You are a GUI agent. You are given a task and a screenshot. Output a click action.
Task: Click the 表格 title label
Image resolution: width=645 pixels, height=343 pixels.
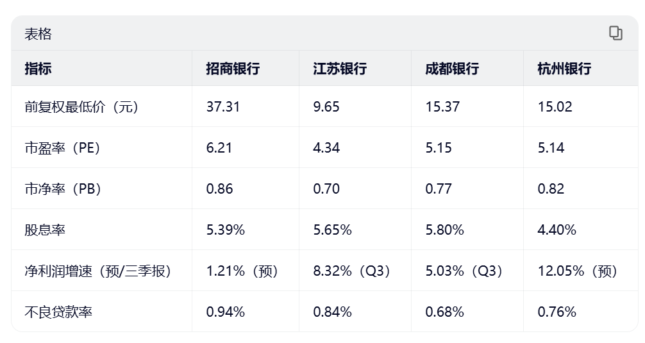[38, 34]
